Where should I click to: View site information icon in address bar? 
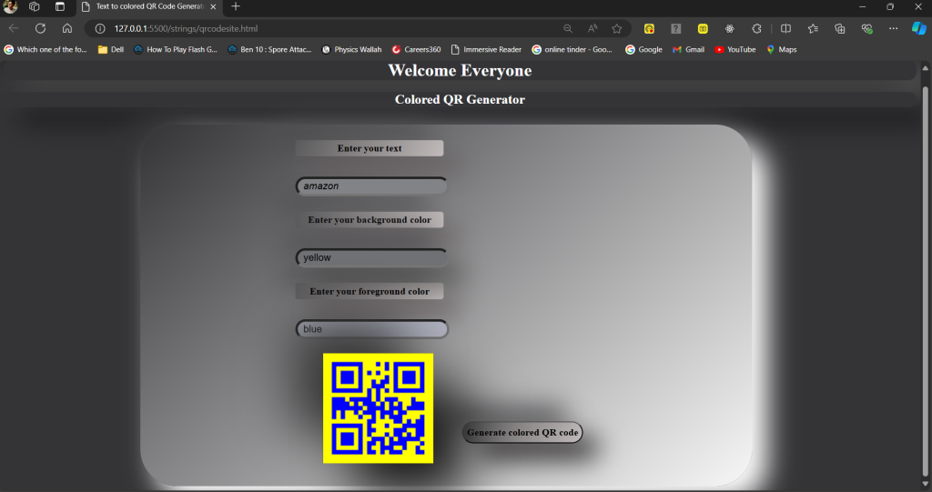[100, 28]
